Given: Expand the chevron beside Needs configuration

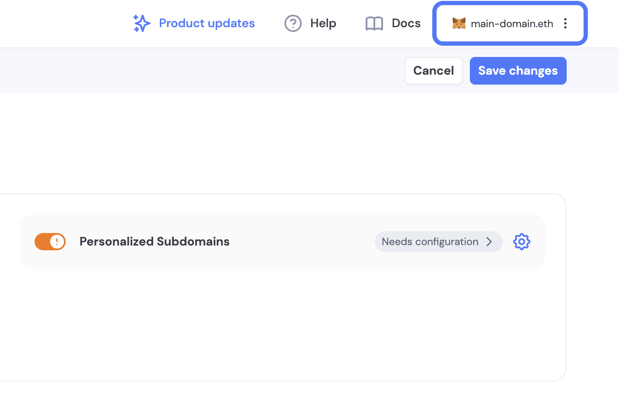Looking at the screenshot, I should pos(489,242).
